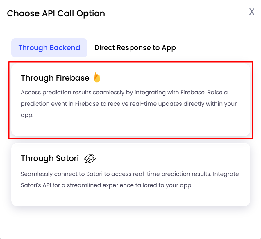Choose the Firebase option card
Screen dimensions: 261x239
131,100
